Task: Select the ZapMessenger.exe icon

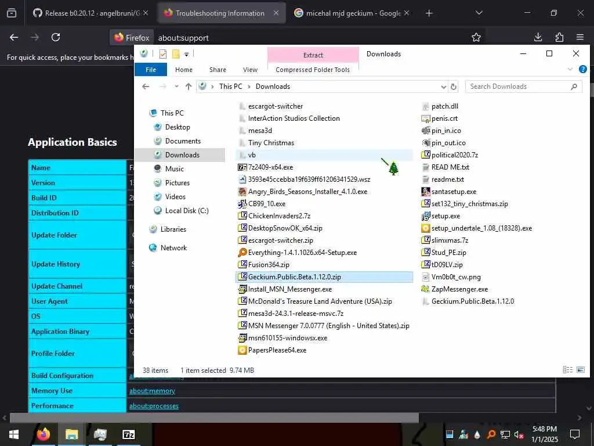Action: click(x=425, y=289)
